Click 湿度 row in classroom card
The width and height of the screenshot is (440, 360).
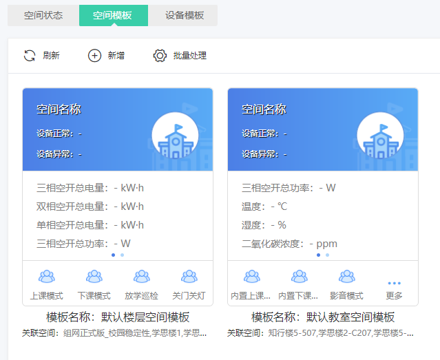[x=264, y=225]
